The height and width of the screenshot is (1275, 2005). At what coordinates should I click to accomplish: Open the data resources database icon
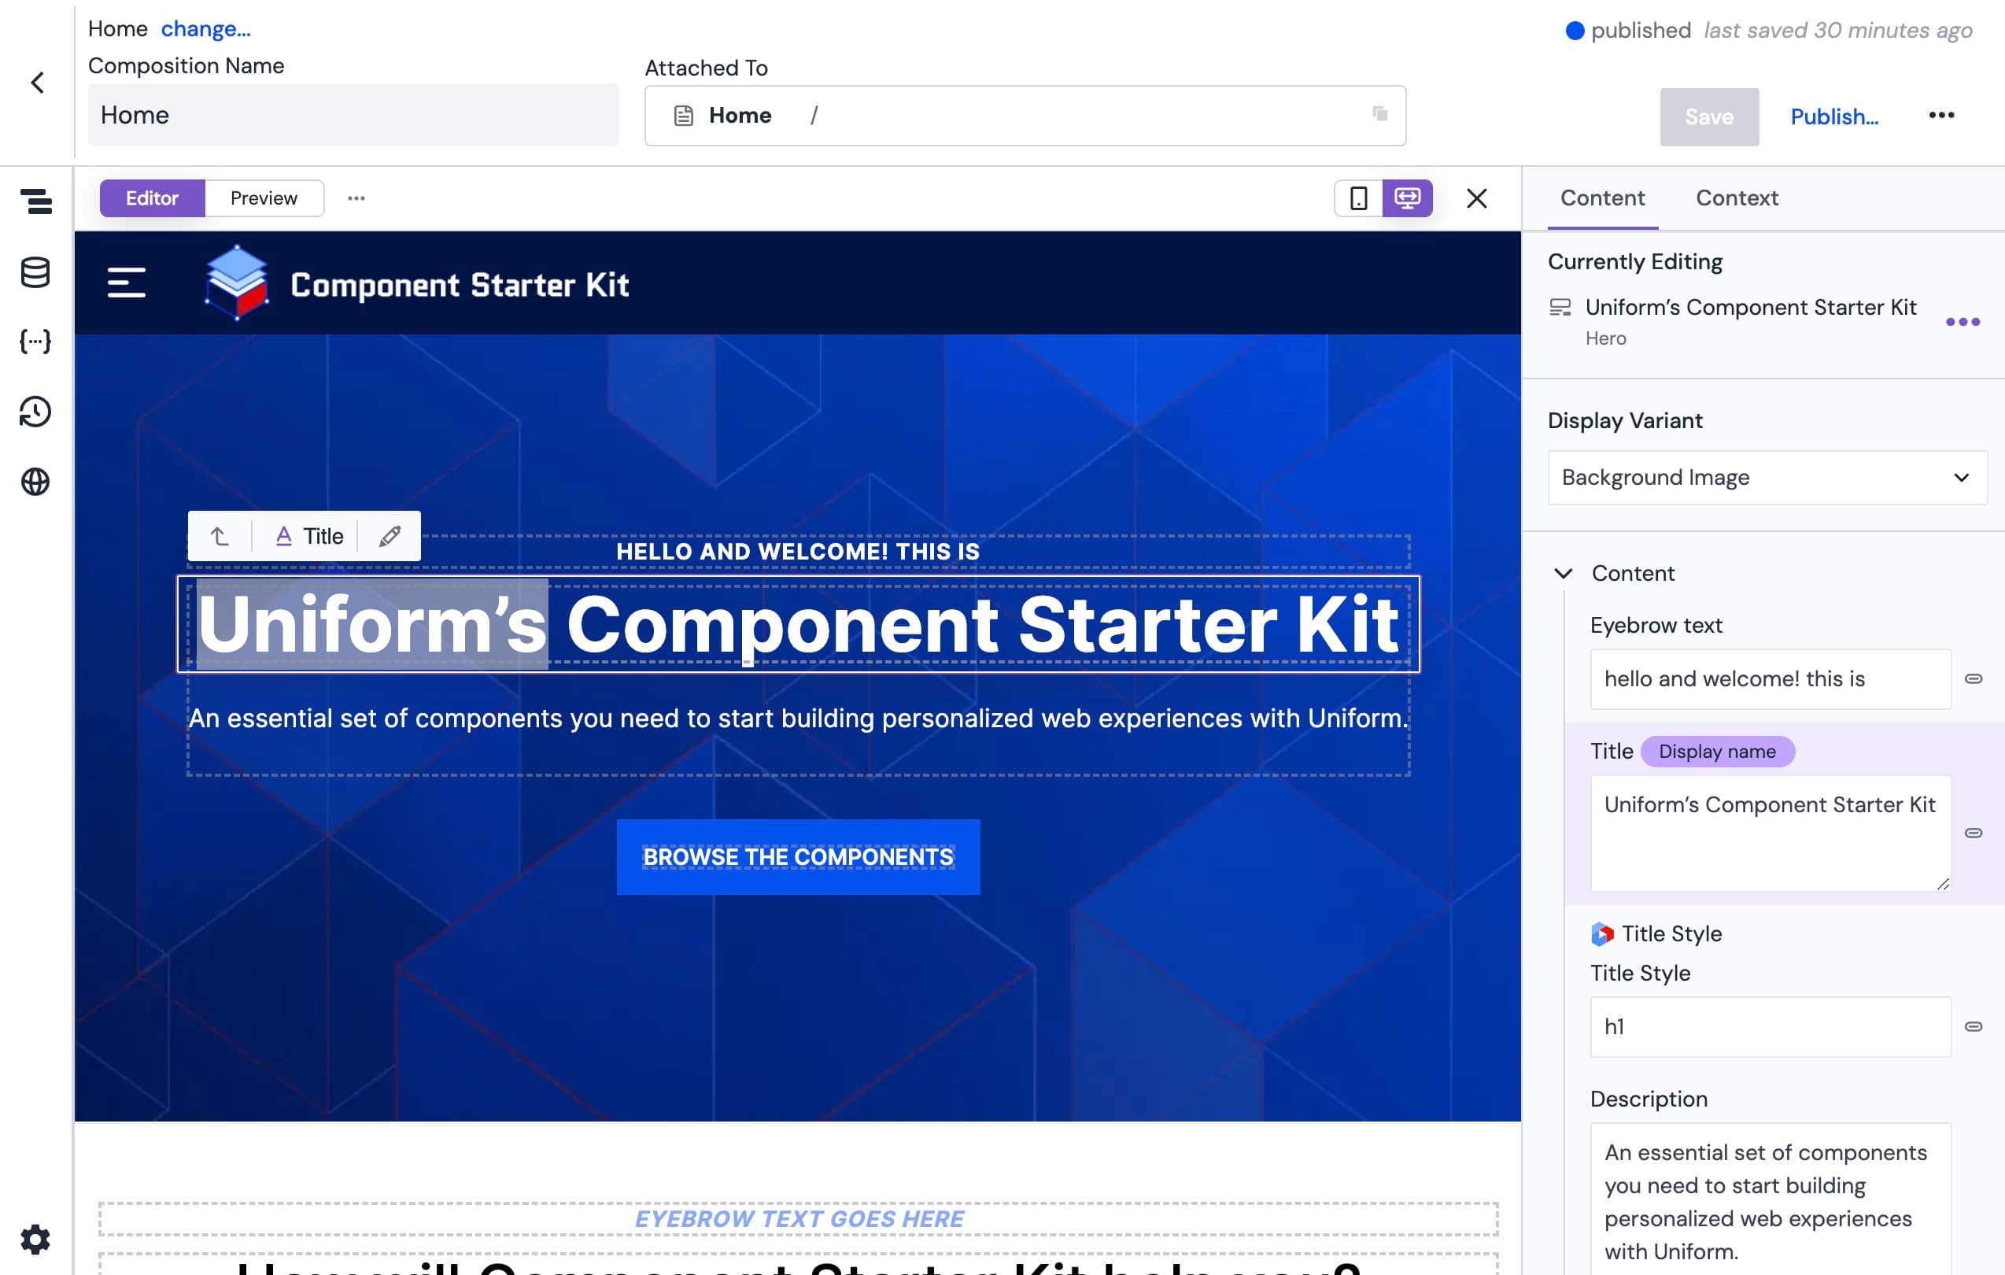[35, 272]
